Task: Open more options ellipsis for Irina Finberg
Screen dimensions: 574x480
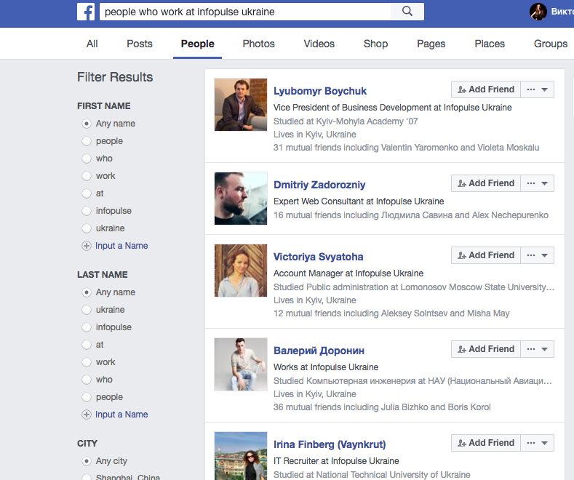Action: [531, 443]
